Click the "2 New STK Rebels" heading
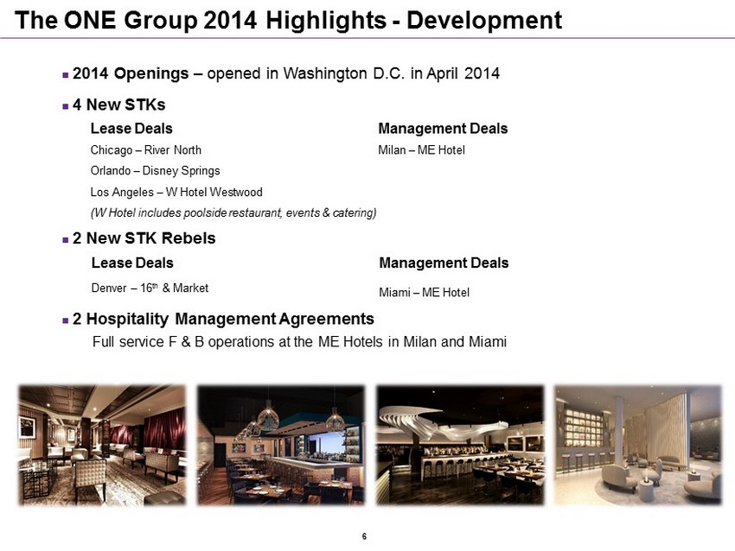The height and width of the screenshot is (551, 735). click(144, 237)
